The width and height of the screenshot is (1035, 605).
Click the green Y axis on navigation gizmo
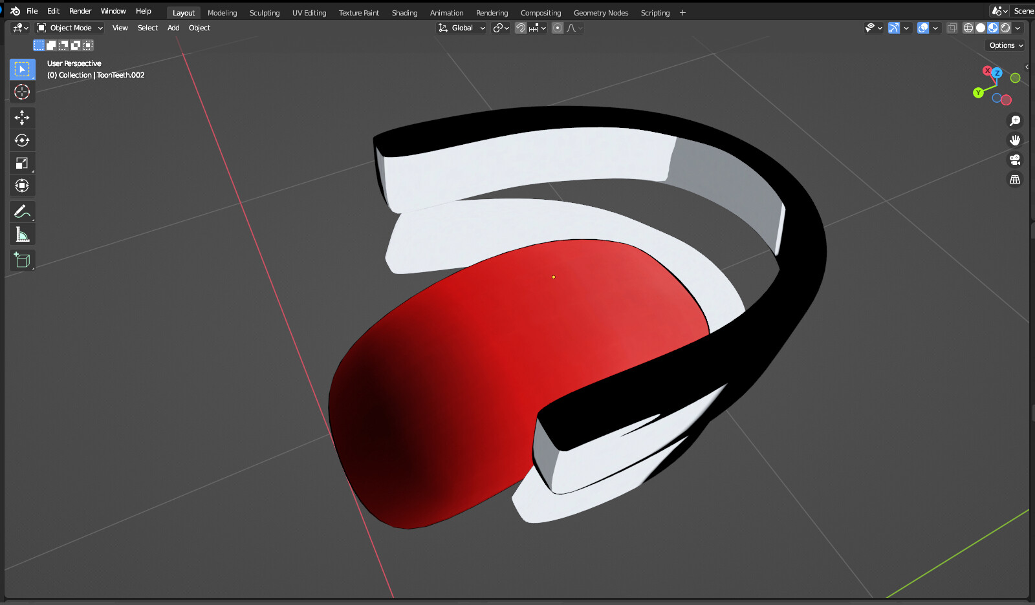(x=978, y=93)
